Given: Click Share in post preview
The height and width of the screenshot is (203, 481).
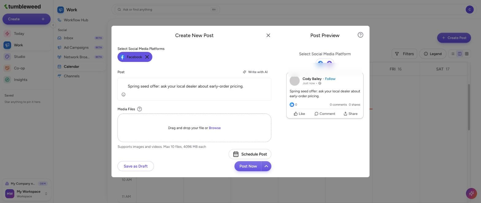Looking at the screenshot, I should pos(350,114).
